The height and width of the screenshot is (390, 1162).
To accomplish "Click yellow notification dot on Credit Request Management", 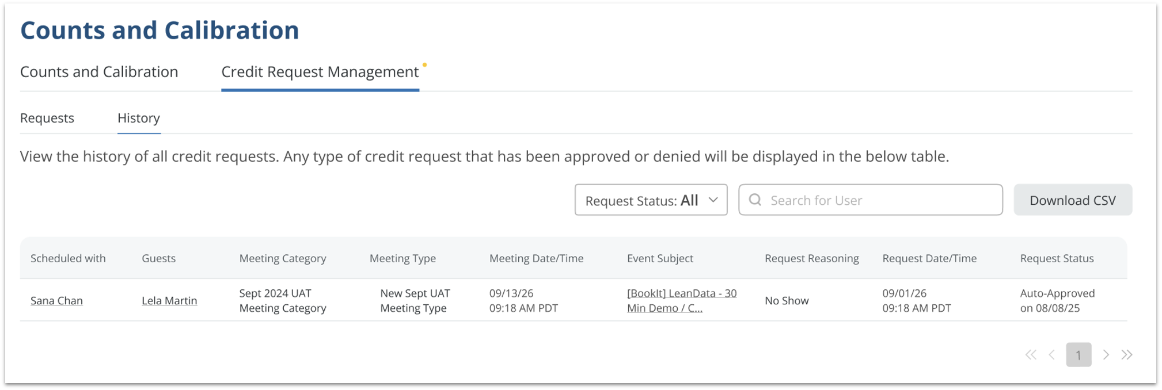I will (x=424, y=65).
